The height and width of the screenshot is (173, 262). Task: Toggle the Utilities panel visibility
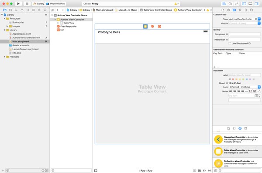pyautogui.click(x=256, y=3)
